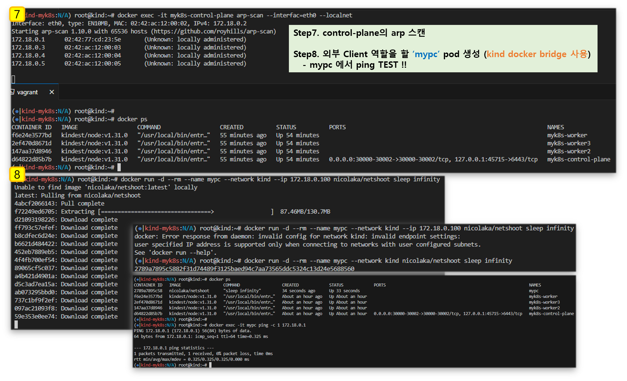Image resolution: width=627 pixels, height=381 pixels.
Task: Click the NAMES column header in the upper docker ps output
Action: click(x=555, y=127)
